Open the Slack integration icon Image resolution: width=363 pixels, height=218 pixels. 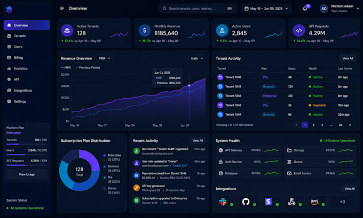[223, 202]
